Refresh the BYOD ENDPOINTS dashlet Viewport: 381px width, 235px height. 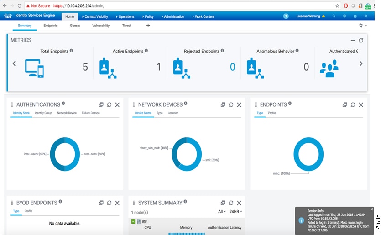pos(110,203)
